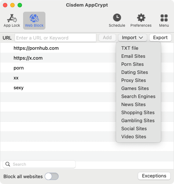174x184 pixels.
Task: Minimize the AppCrypt window
Action: click(x=12, y=5)
